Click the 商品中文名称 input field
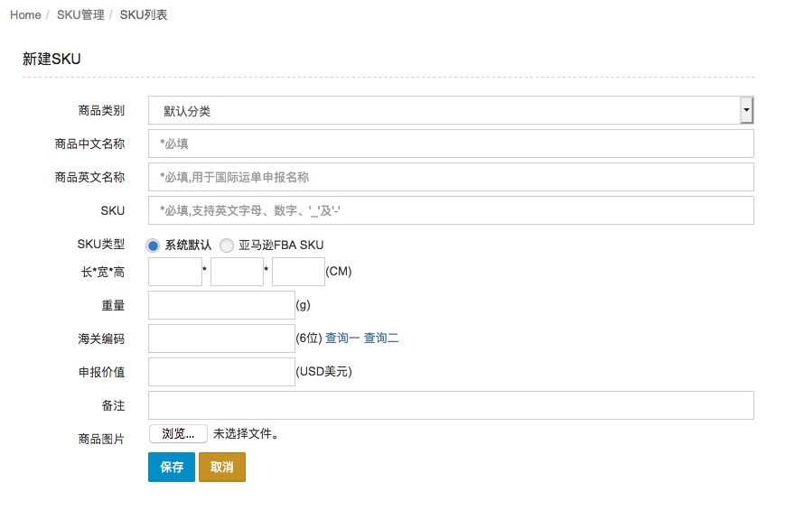The height and width of the screenshot is (510, 795). click(x=450, y=144)
